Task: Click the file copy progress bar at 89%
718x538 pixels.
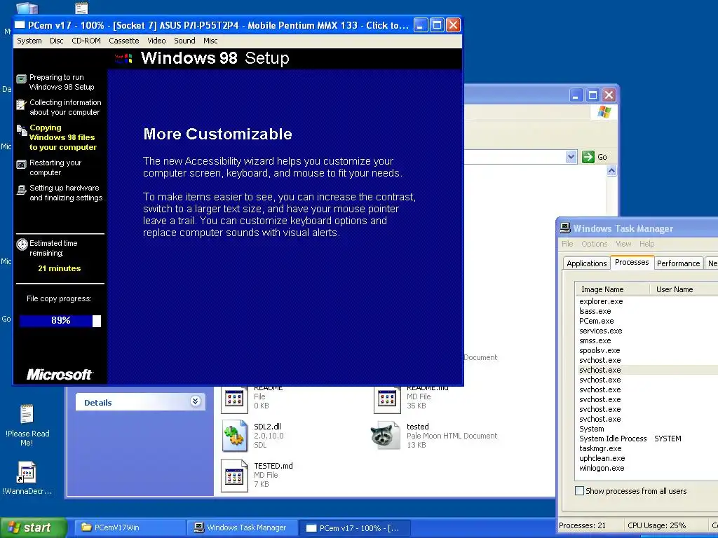Action: pos(60,321)
